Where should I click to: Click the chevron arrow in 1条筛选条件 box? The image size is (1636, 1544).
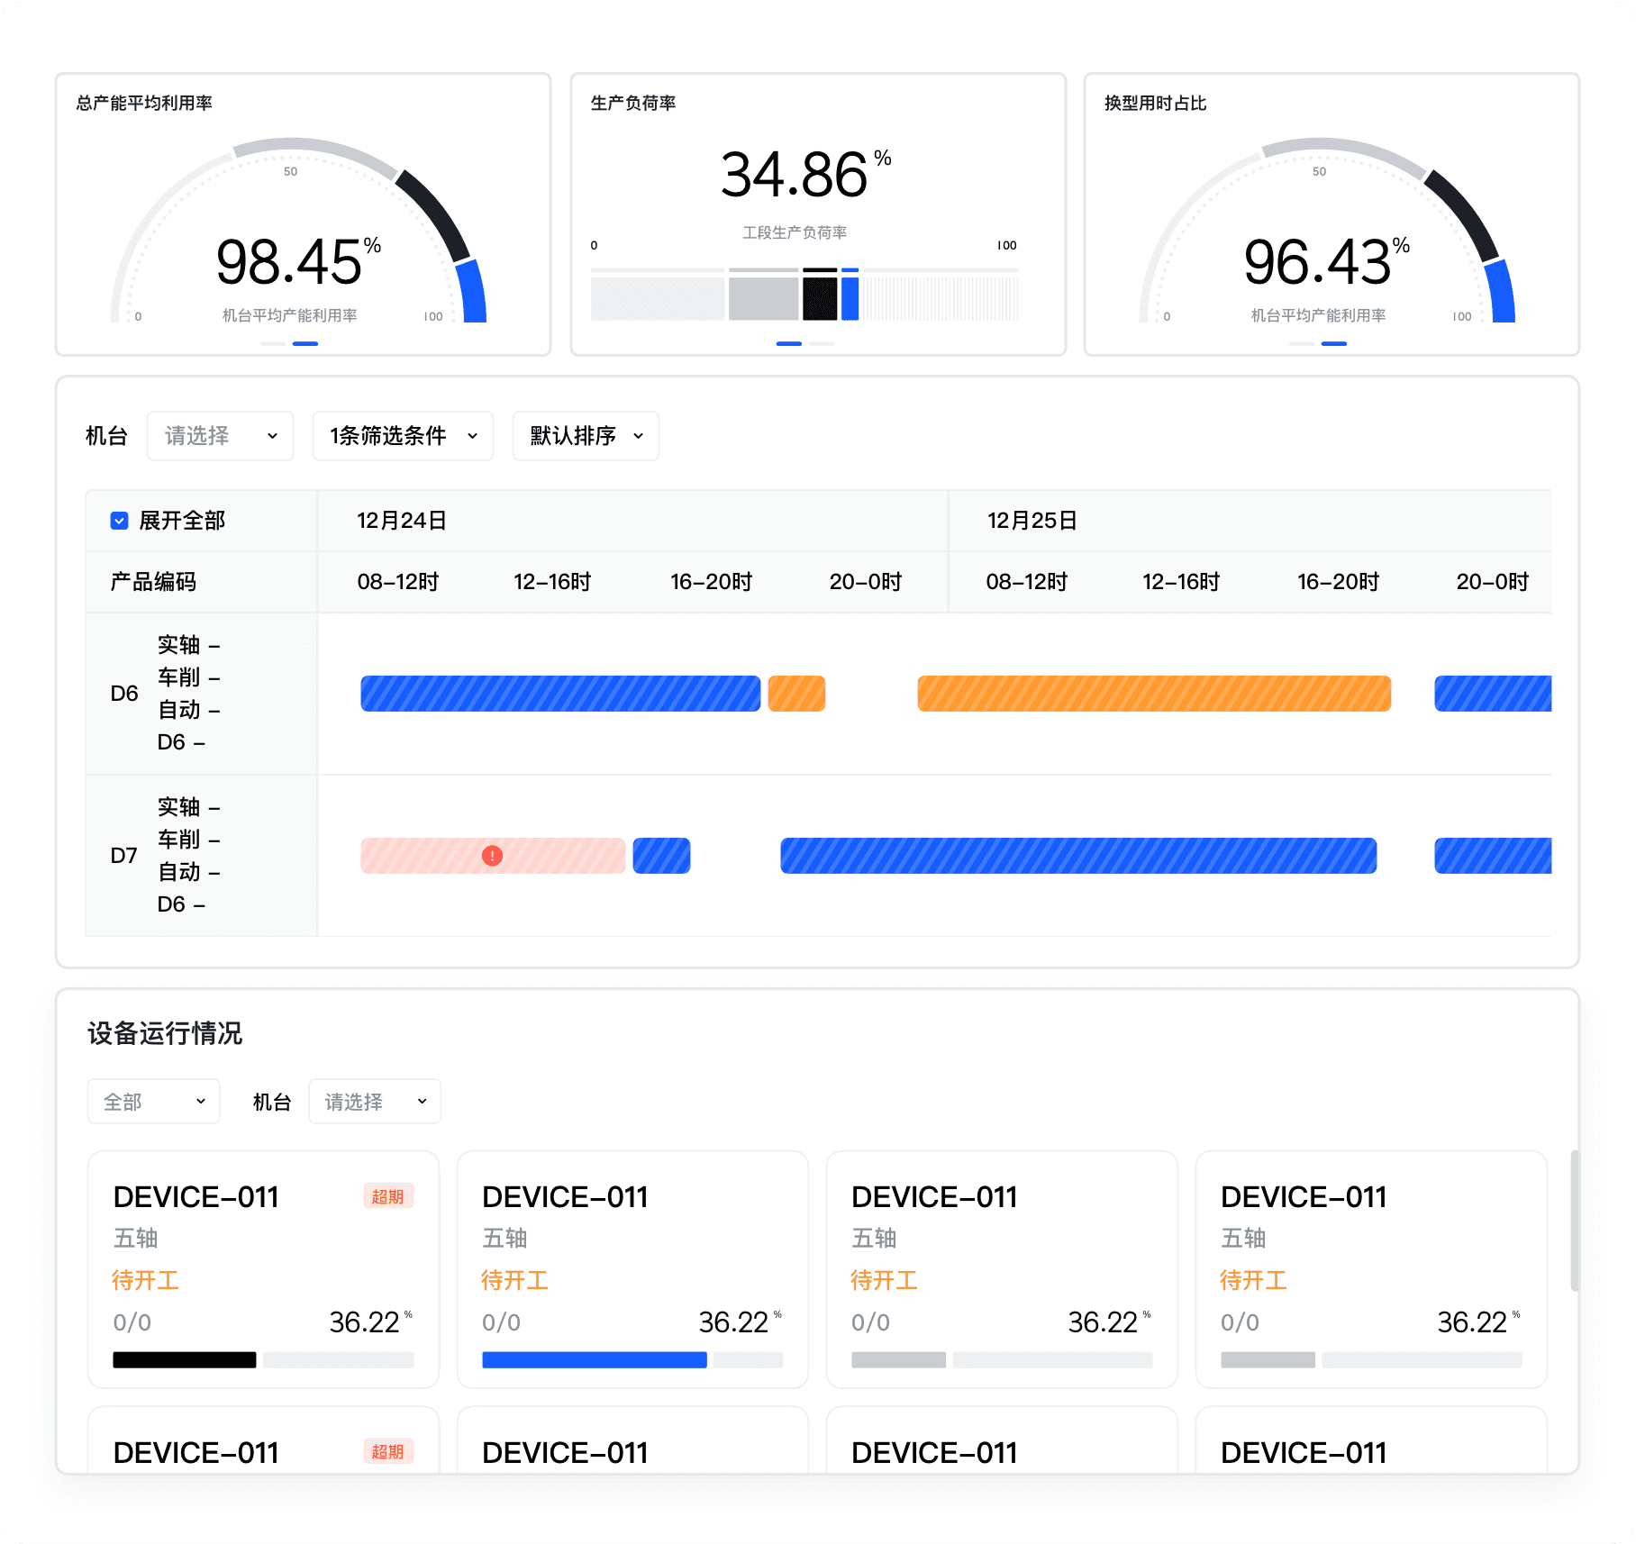coord(472,436)
